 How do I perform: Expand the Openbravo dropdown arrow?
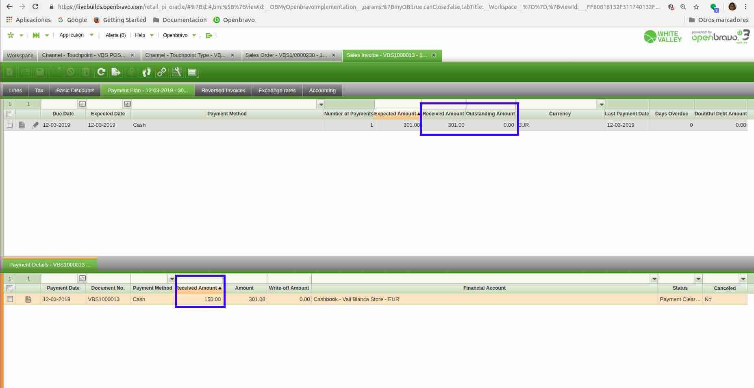(194, 35)
